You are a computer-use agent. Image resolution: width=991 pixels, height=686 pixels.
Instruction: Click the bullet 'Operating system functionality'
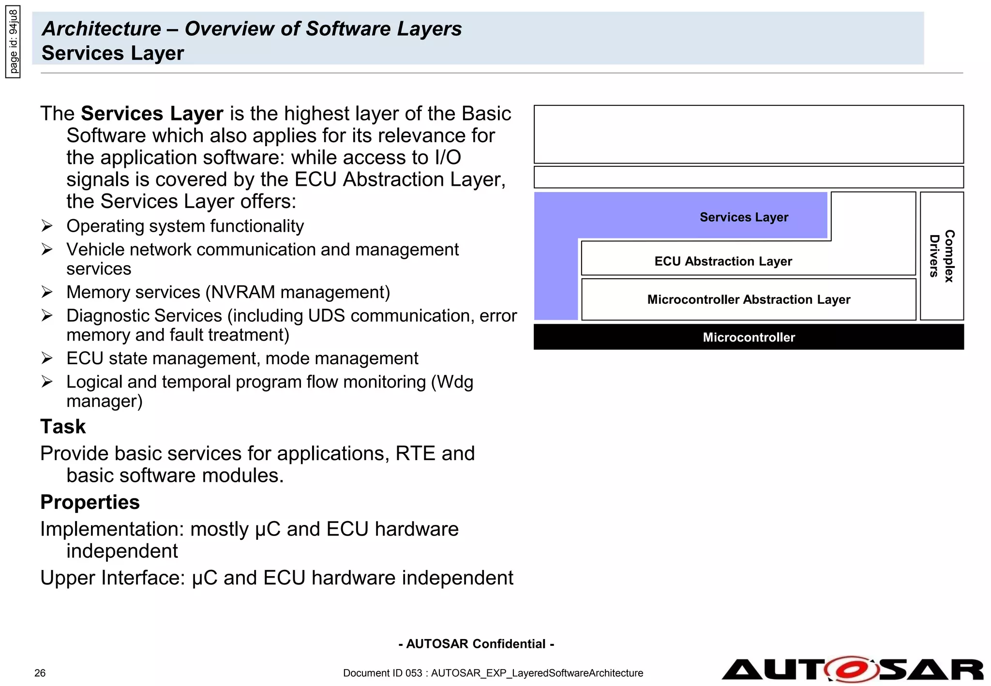tap(185, 226)
